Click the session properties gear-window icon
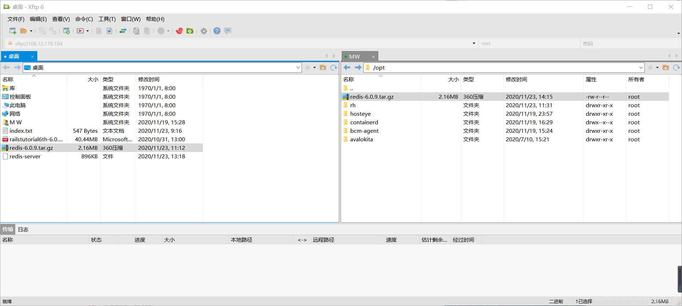Viewport: 682px width, 306px height. pos(66,31)
